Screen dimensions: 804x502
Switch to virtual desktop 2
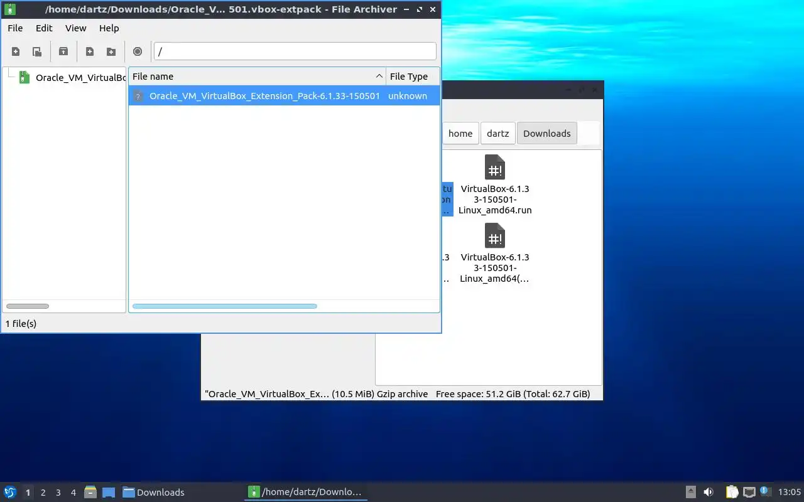pyautogui.click(x=43, y=493)
